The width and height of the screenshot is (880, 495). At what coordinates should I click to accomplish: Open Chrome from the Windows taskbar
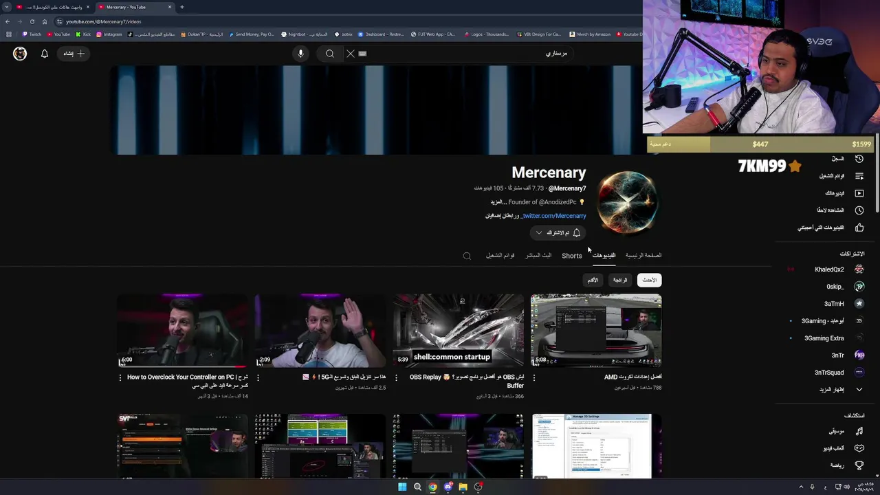[432, 487]
